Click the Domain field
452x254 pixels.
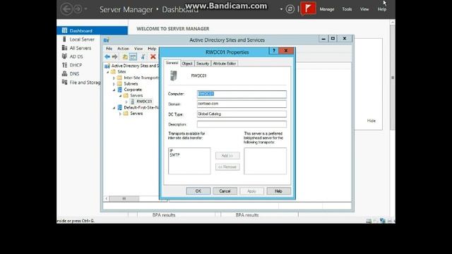click(x=242, y=104)
